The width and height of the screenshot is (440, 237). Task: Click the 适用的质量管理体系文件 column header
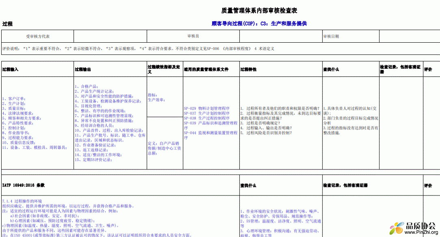pos(211,69)
